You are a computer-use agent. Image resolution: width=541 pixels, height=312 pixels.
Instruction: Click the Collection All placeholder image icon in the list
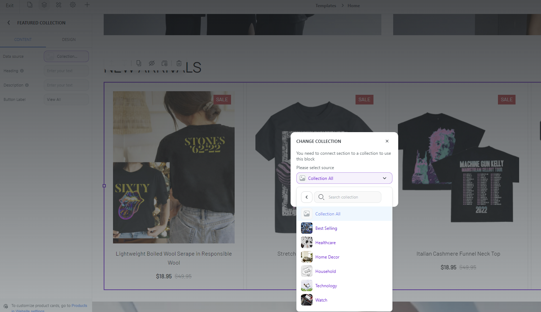tap(307, 214)
